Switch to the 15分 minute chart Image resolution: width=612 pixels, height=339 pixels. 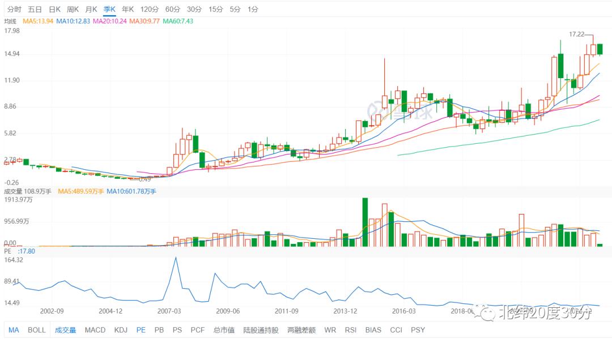coord(215,10)
